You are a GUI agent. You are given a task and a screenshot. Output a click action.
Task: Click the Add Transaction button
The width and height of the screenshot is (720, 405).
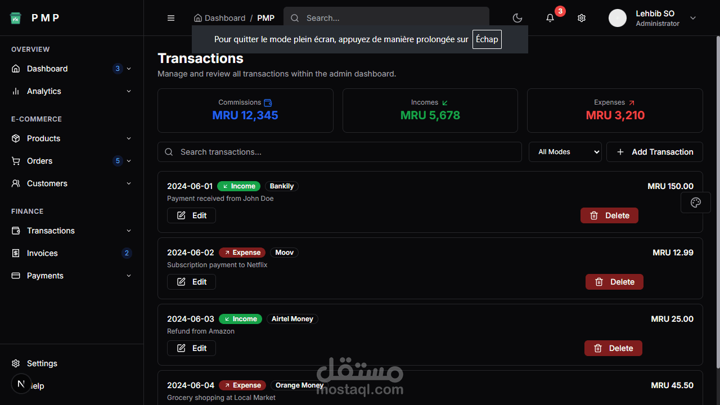[x=655, y=152]
